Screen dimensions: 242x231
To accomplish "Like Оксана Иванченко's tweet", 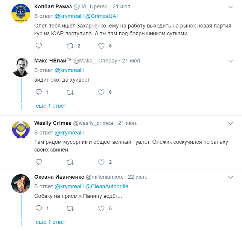I will 102,208.
